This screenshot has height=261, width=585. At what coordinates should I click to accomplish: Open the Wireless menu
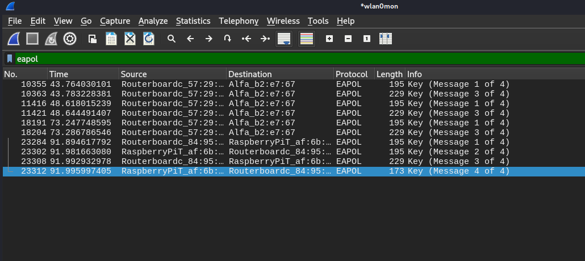pos(283,21)
